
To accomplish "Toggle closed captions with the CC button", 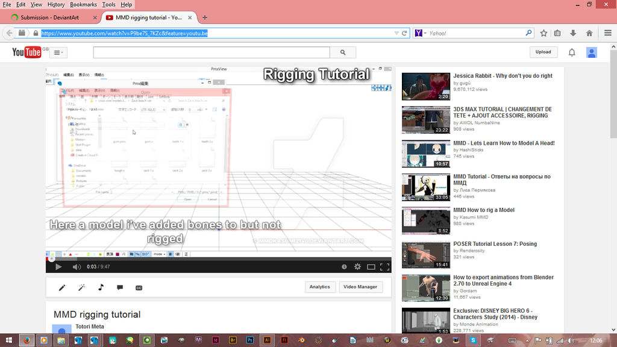I will coord(139,287).
